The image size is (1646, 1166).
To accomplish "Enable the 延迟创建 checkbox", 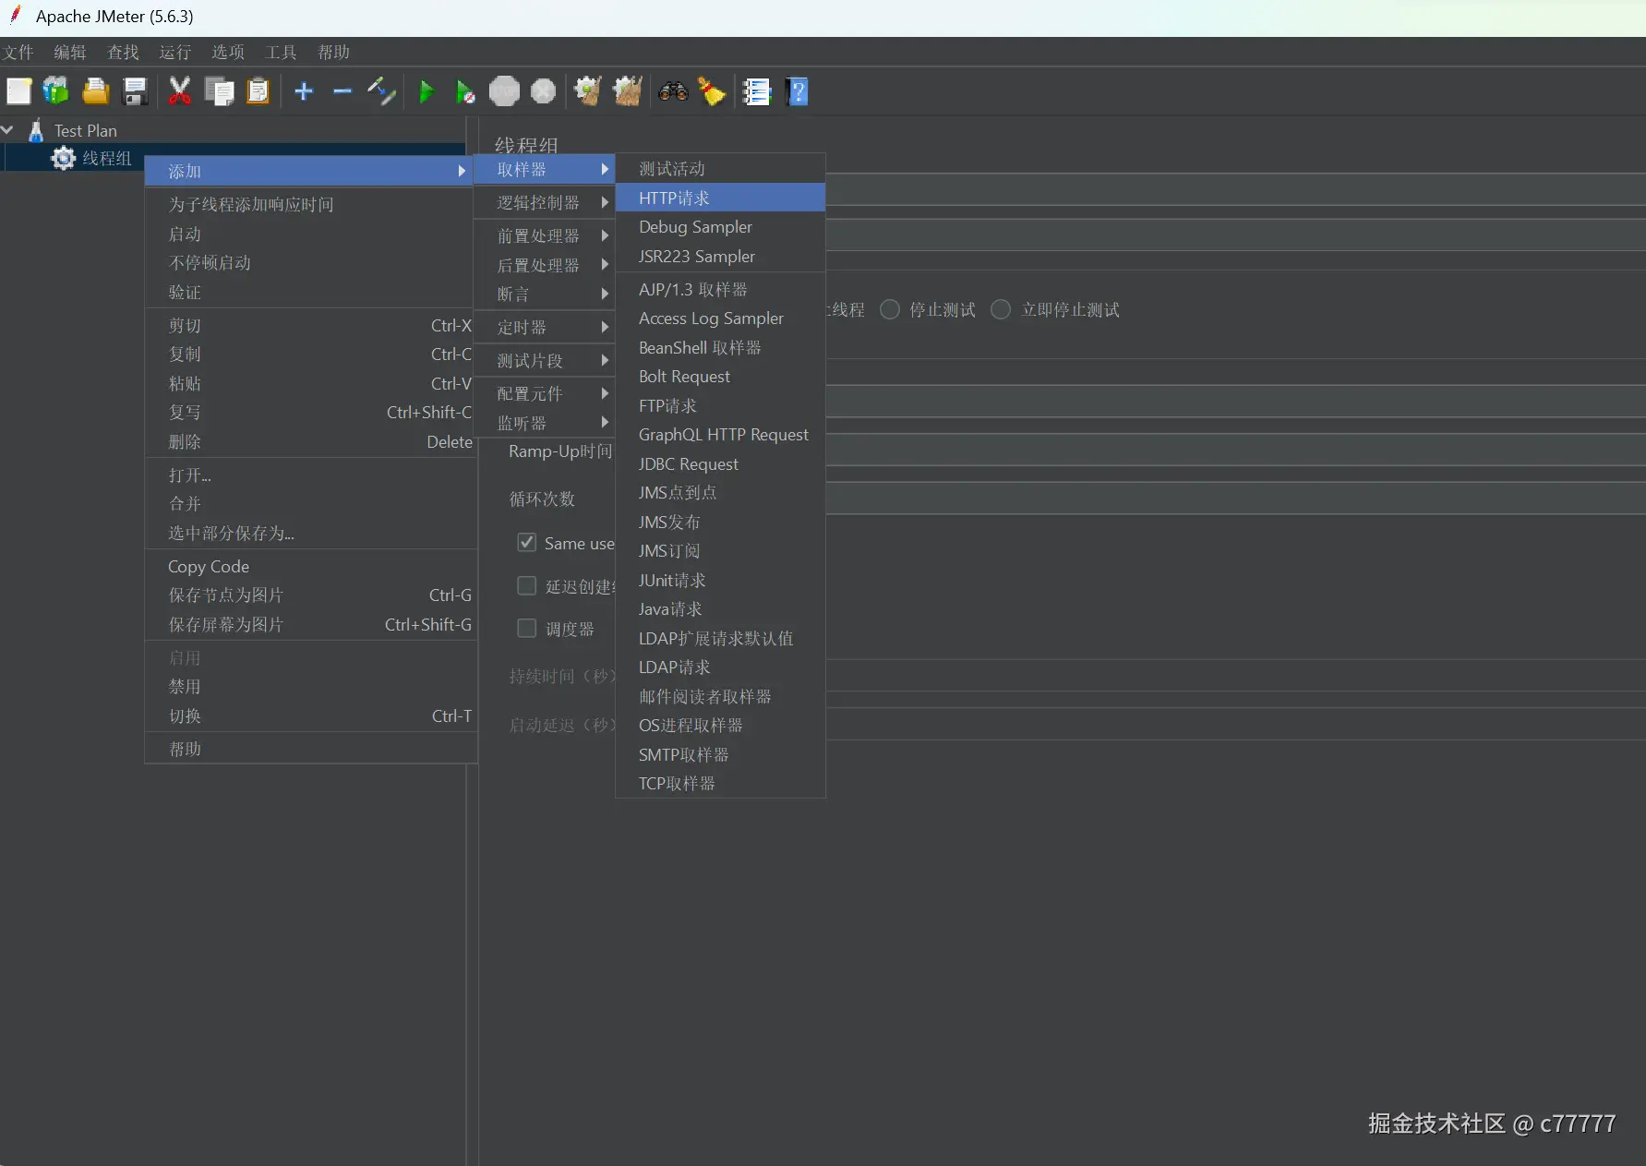I will tap(527, 586).
